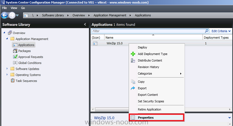Select Software Updates in the tree
The image size is (233, 126).
[x=27, y=69]
